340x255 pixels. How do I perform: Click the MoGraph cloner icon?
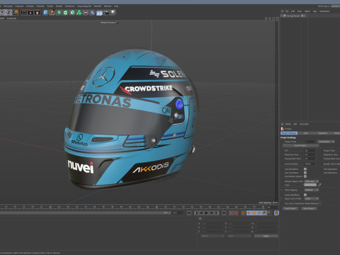point(72,13)
